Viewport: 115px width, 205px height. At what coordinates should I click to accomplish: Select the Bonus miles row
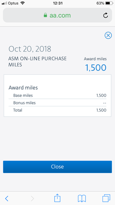57,103
